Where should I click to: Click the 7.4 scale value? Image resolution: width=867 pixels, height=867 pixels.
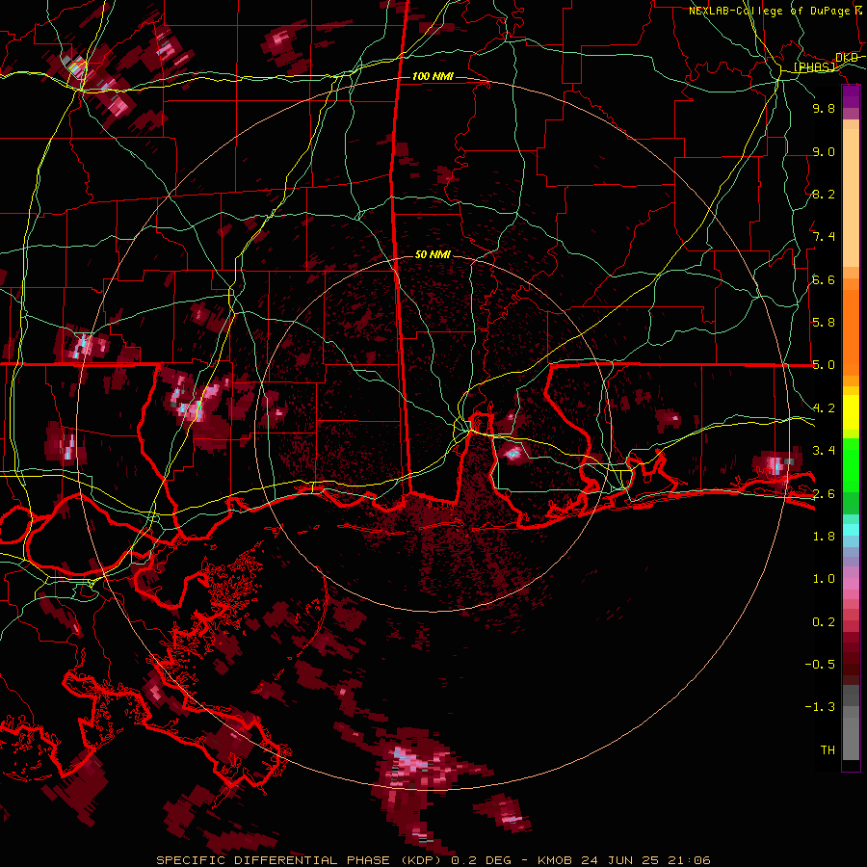(824, 237)
